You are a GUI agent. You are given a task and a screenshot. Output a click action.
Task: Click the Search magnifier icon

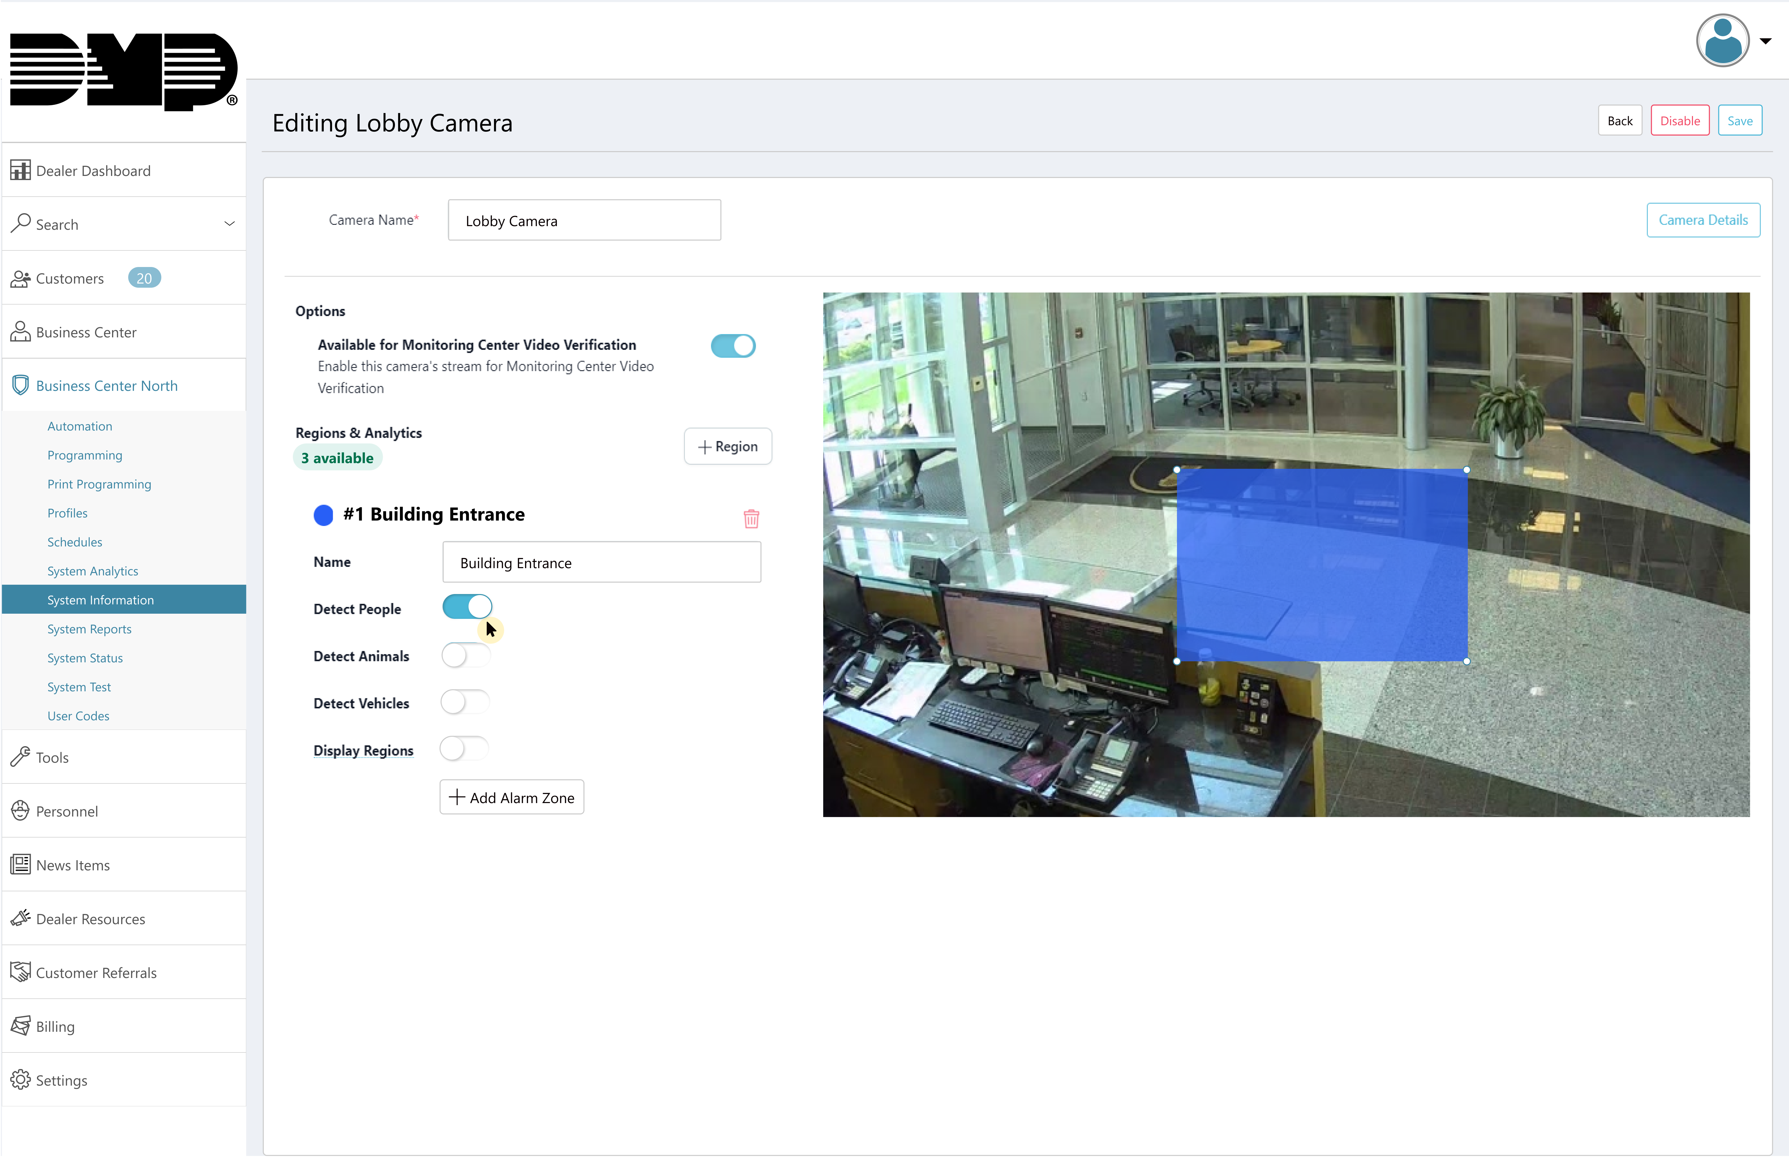tap(20, 223)
